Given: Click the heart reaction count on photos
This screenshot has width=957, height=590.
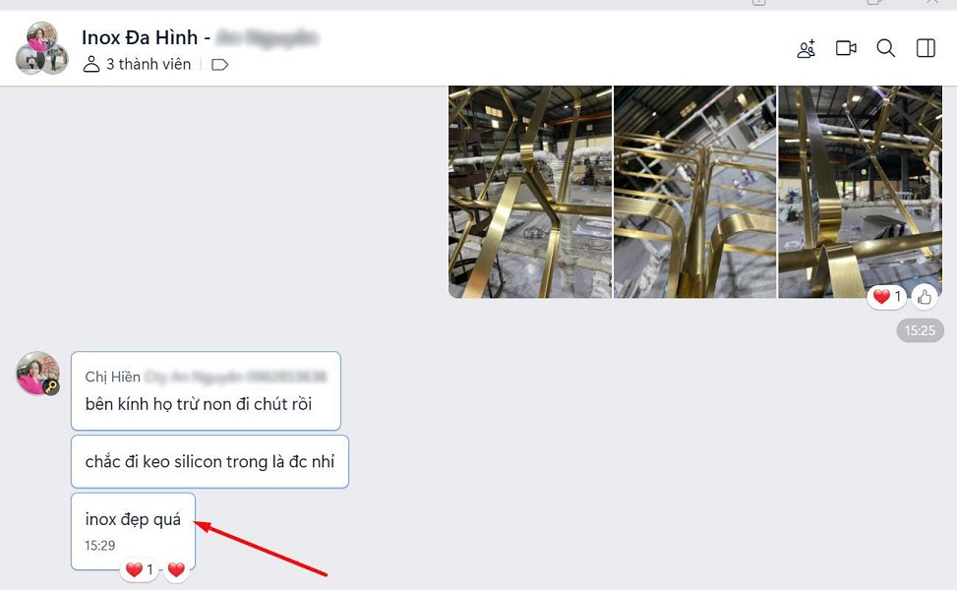Looking at the screenshot, I should coord(887,297).
